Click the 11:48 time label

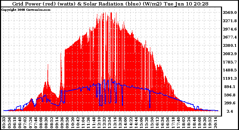(94, 123)
